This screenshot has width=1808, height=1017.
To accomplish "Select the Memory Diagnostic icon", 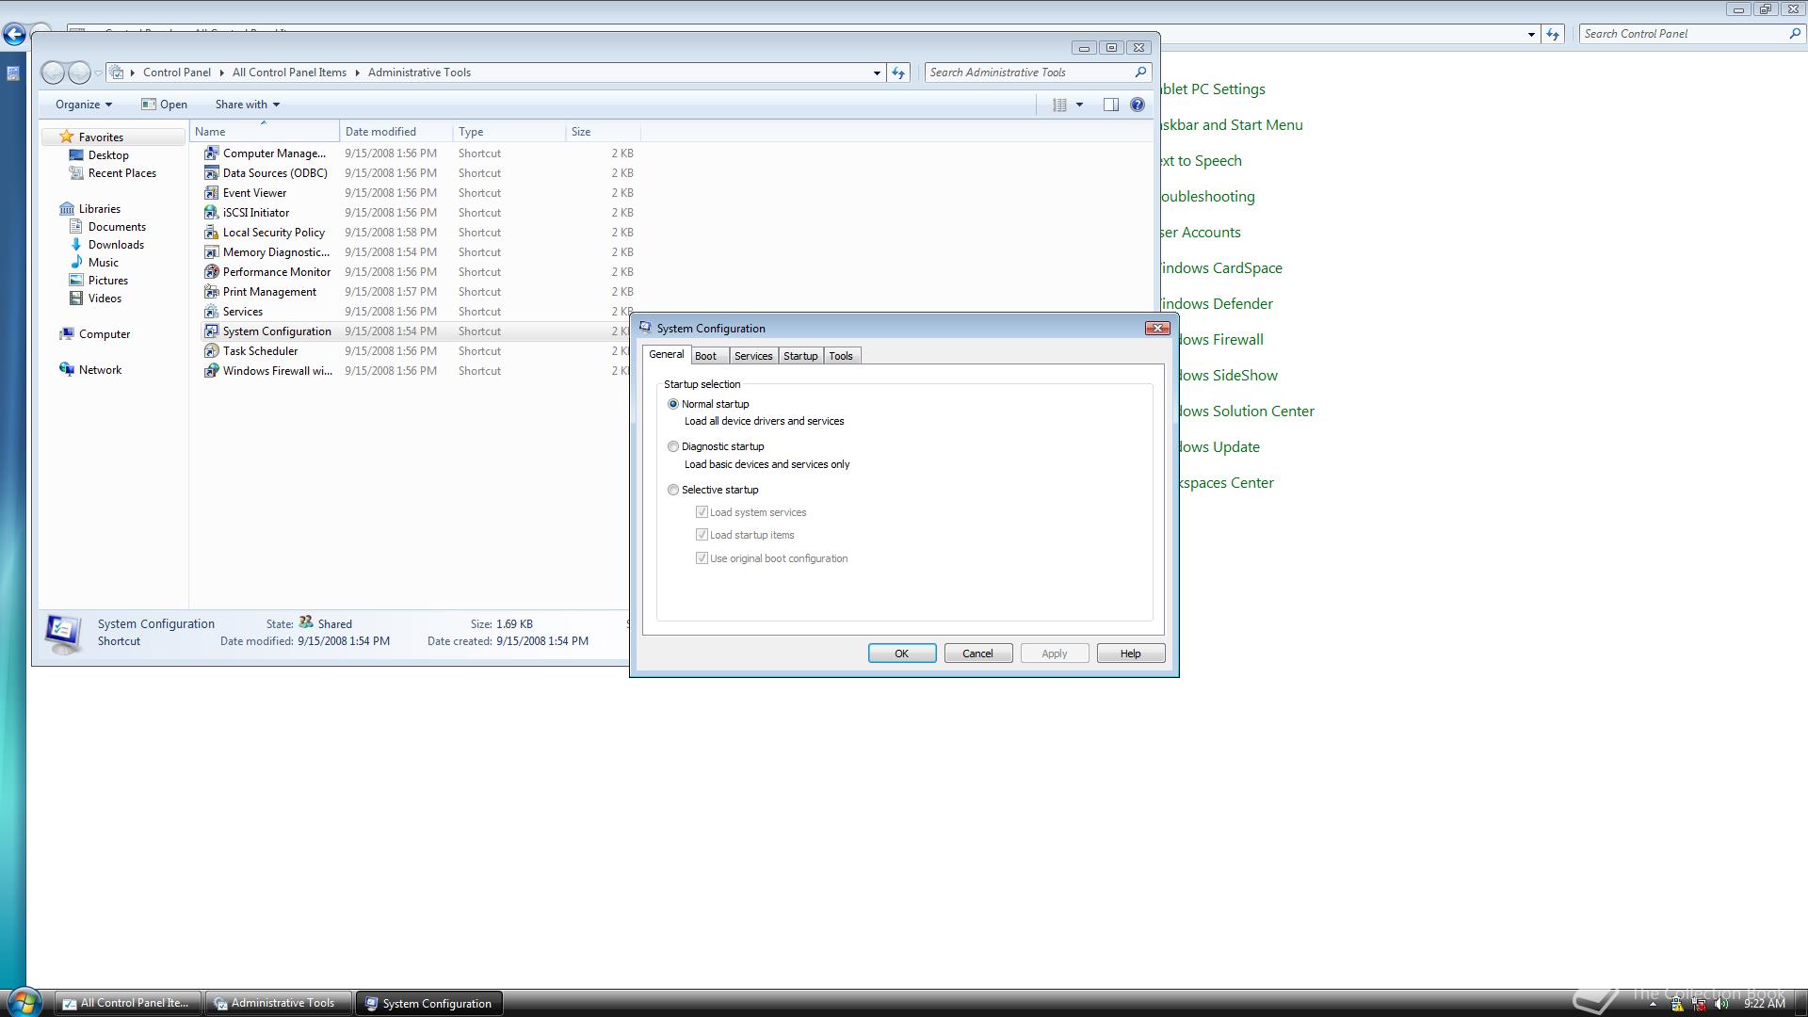I will pyautogui.click(x=212, y=251).
